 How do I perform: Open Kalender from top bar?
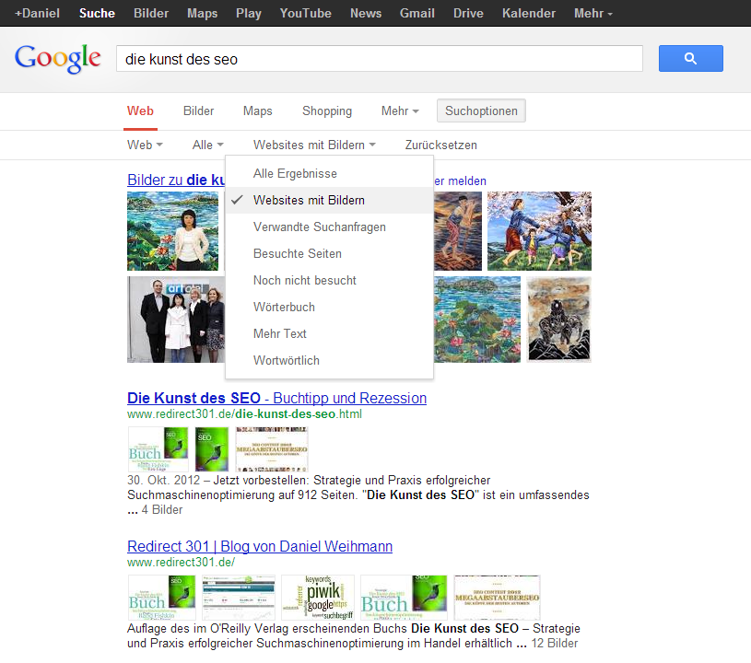point(529,13)
